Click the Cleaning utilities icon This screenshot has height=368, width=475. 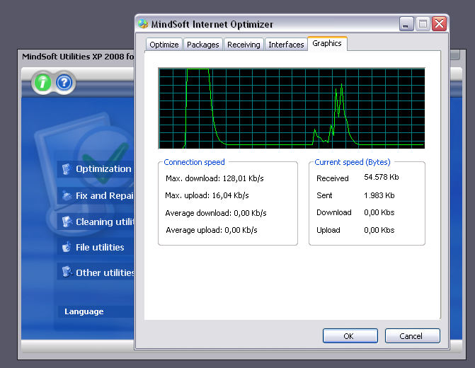tap(67, 222)
